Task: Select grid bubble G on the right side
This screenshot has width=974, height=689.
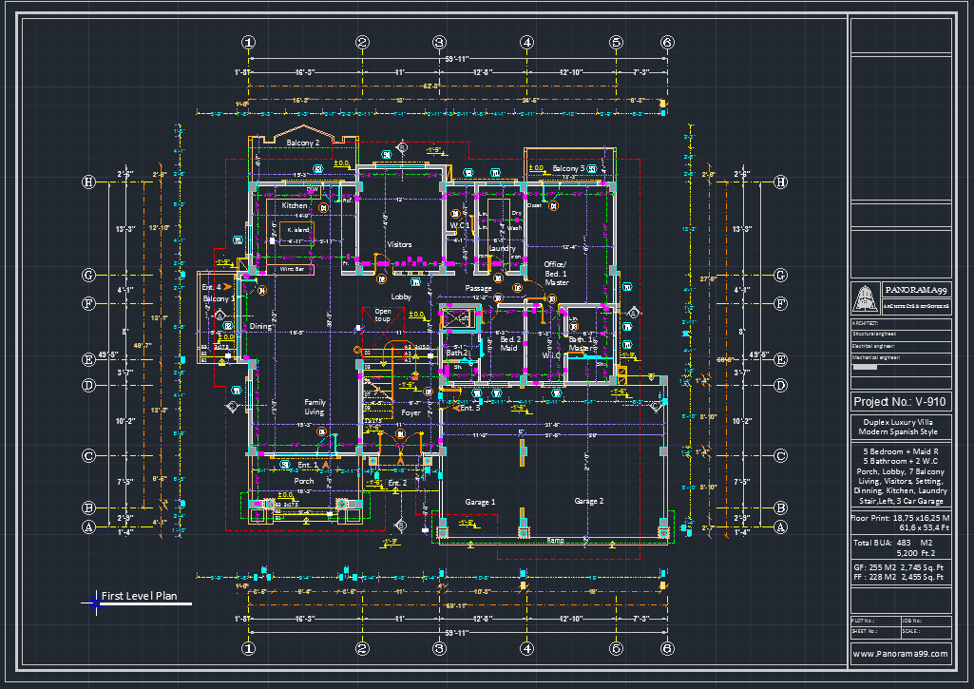Action: [781, 276]
